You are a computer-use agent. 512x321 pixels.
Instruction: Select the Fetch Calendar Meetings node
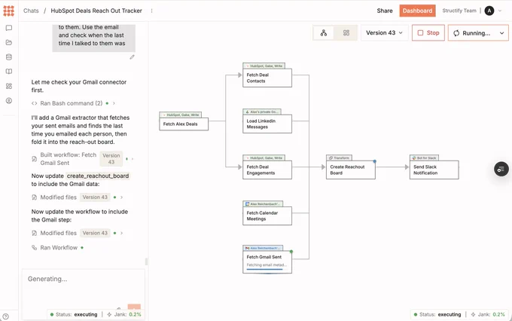click(x=267, y=216)
